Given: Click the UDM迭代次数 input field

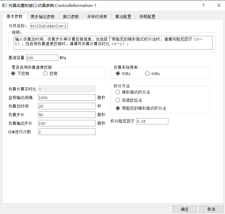Looking at the screenshot, I should pos(67,132).
